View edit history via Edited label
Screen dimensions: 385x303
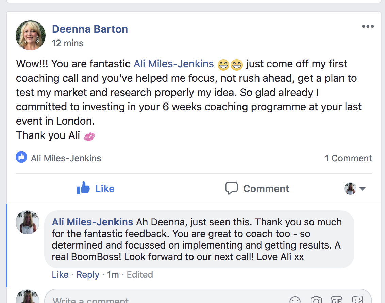coord(140,275)
